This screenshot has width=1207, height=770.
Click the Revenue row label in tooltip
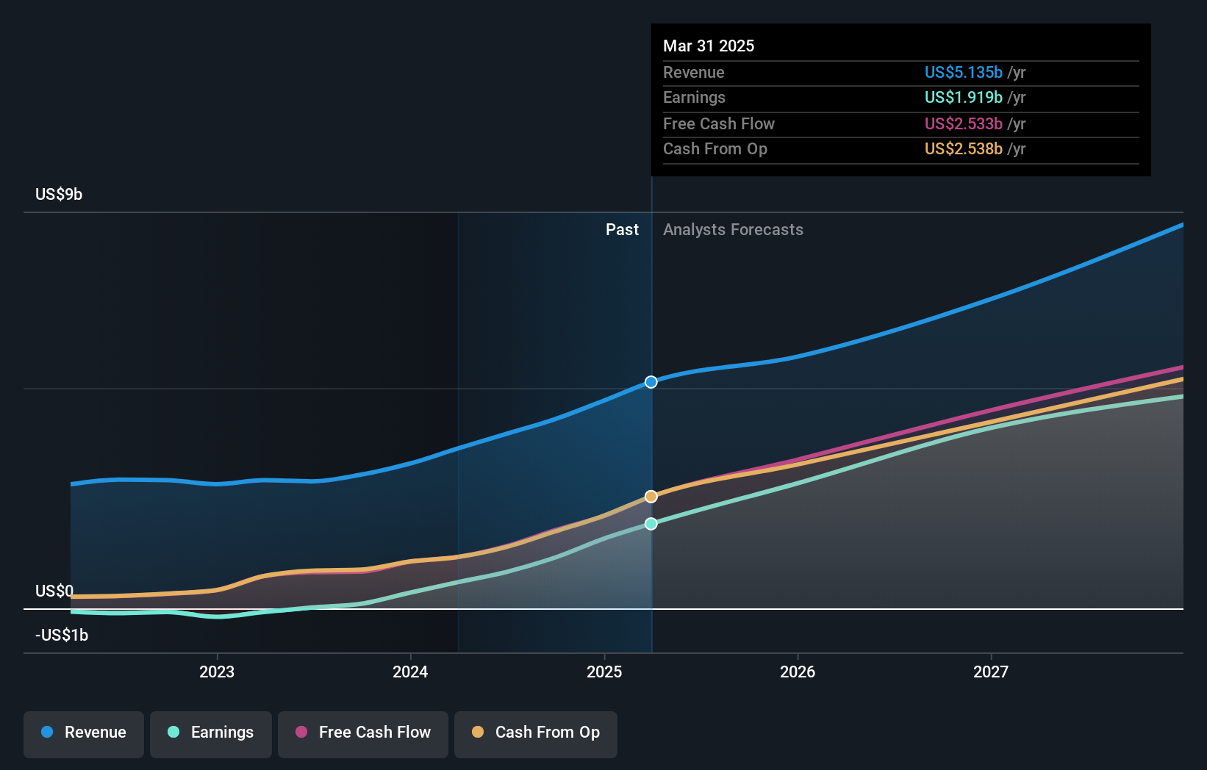tap(694, 72)
